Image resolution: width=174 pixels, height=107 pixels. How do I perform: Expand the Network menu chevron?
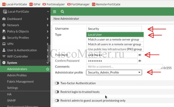pyautogui.click(x=48, y=25)
